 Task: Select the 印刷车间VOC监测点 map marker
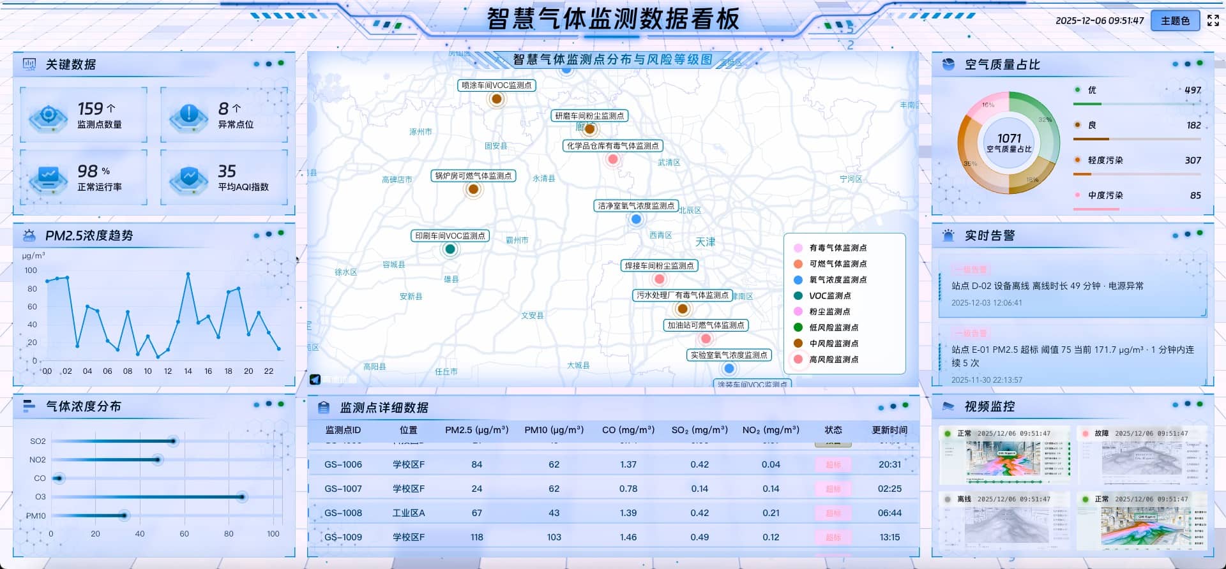[x=450, y=249]
